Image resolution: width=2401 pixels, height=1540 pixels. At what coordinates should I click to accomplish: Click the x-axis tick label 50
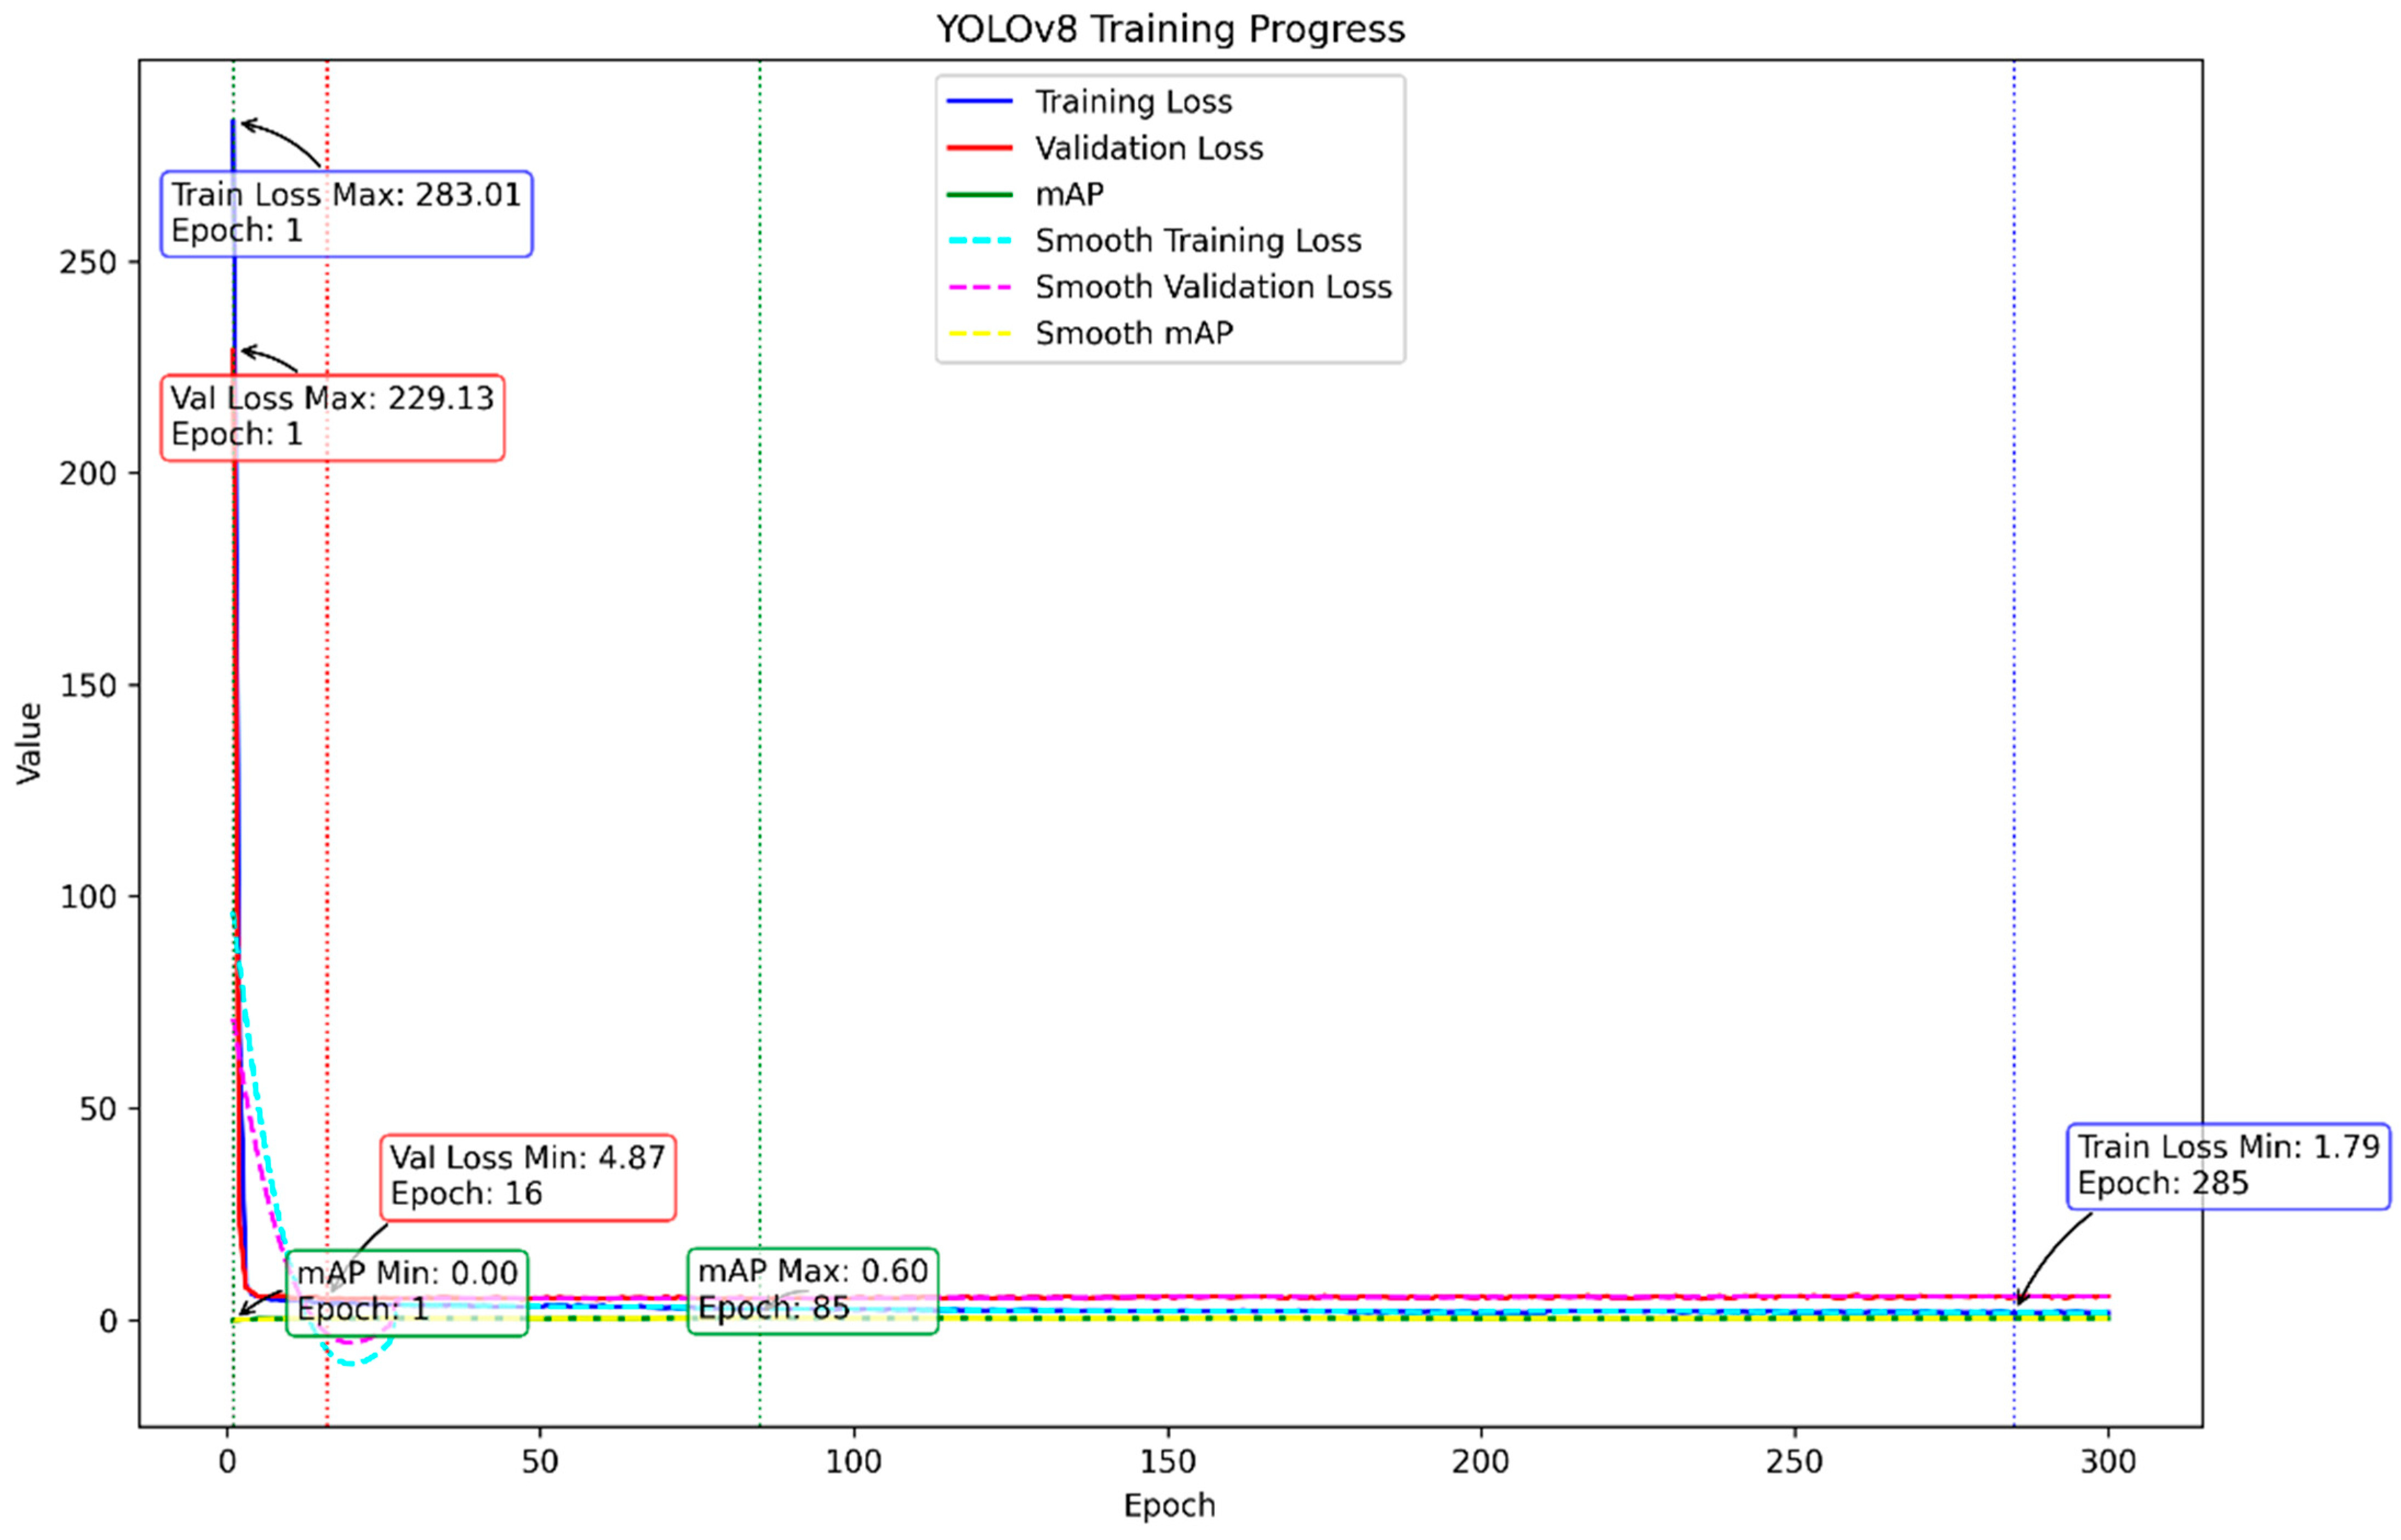click(x=540, y=1462)
